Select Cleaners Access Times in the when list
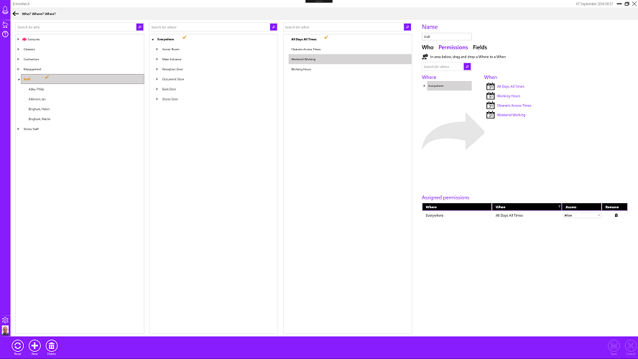Viewport: 638px width, 359px height. point(305,50)
